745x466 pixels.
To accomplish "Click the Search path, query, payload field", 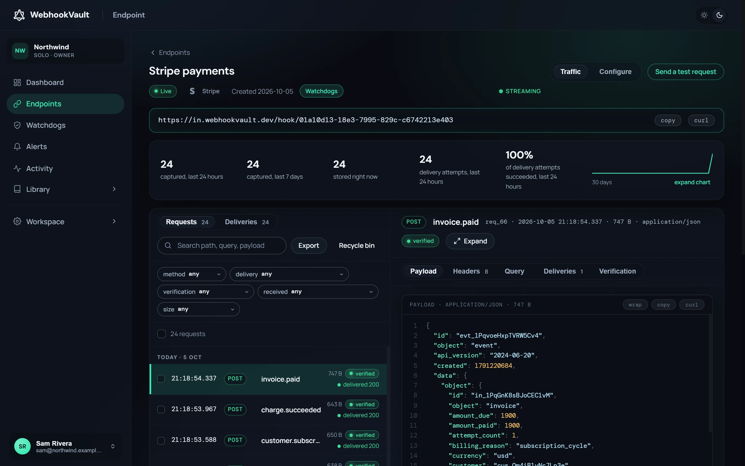I will coord(222,245).
